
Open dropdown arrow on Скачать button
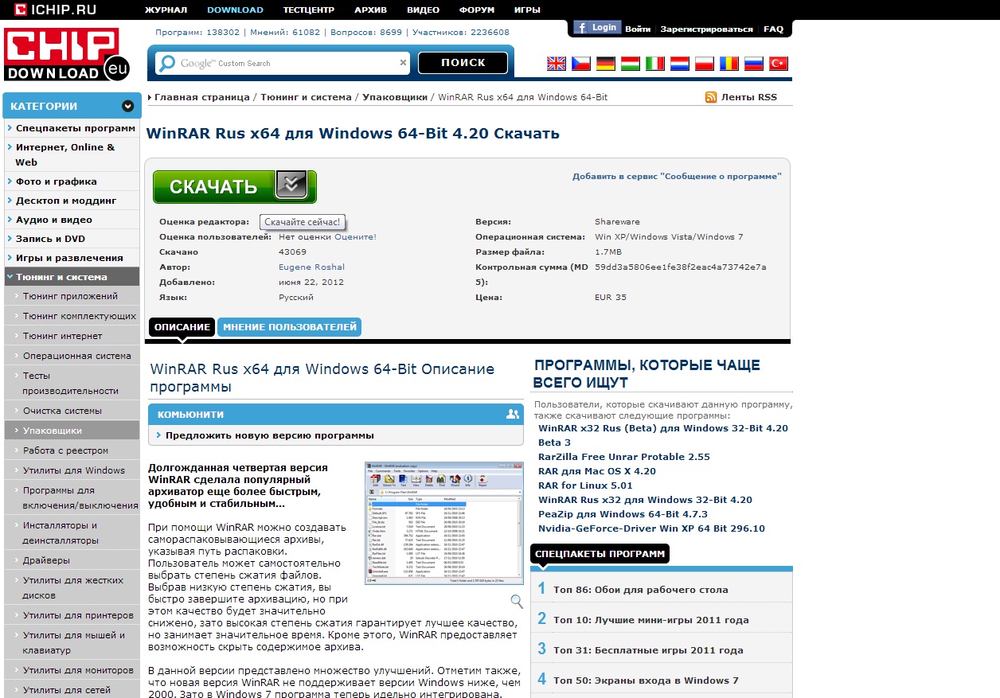click(291, 185)
